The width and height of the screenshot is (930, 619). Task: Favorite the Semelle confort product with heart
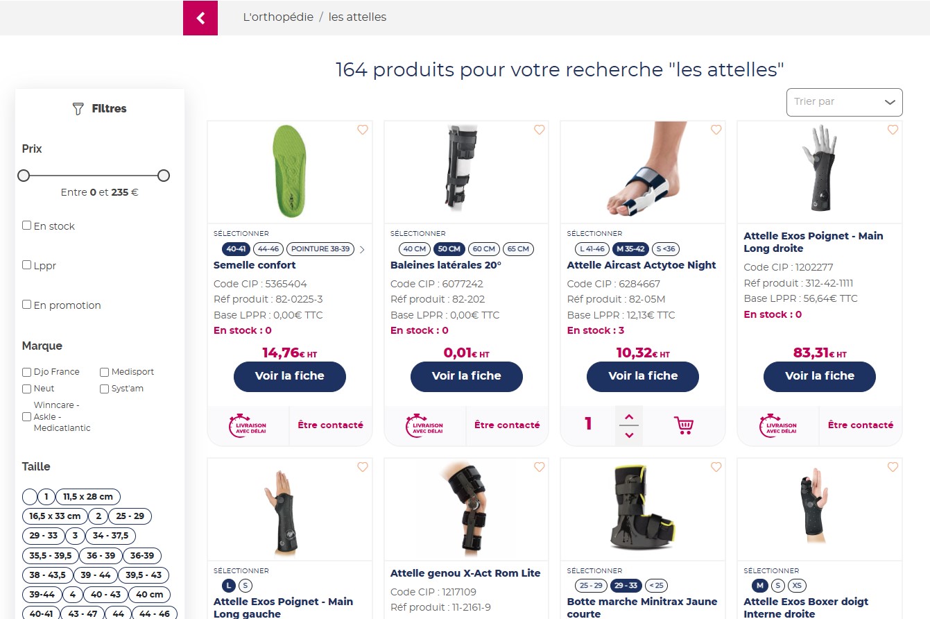pyautogui.click(x=363, y=130)
